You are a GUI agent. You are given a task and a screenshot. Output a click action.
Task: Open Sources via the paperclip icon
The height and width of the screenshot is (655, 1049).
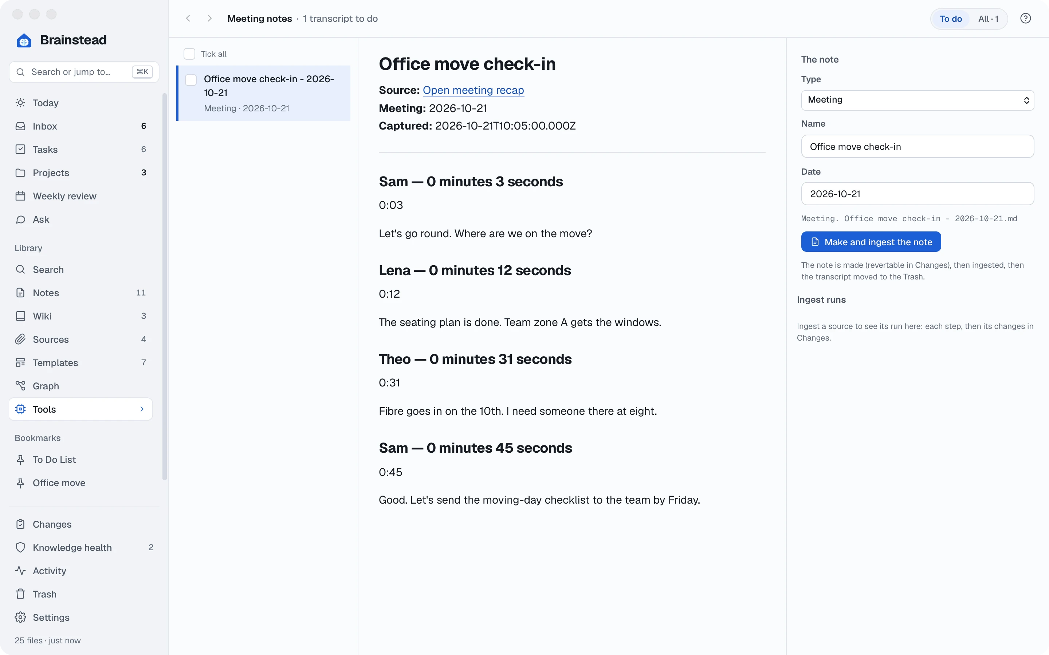pos(20,340)
